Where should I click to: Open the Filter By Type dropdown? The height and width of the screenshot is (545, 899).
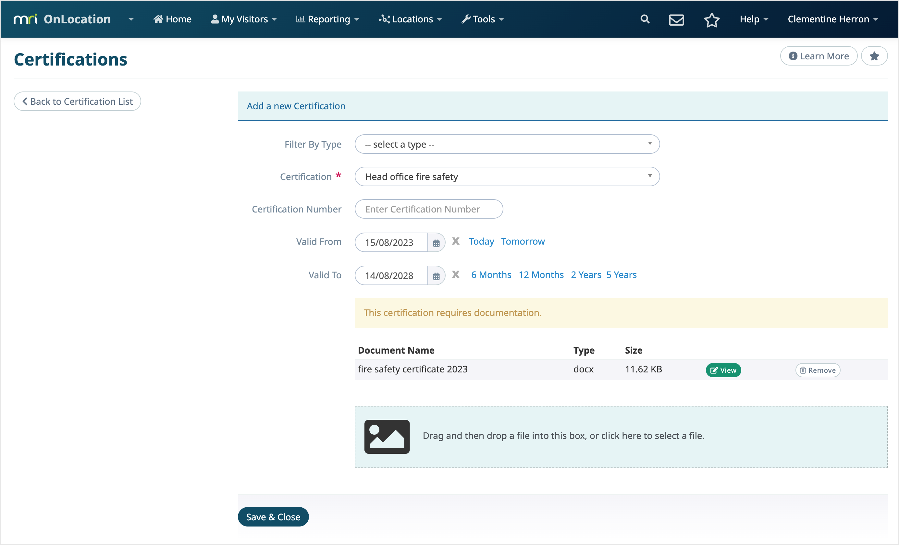[x=507, y=144]
